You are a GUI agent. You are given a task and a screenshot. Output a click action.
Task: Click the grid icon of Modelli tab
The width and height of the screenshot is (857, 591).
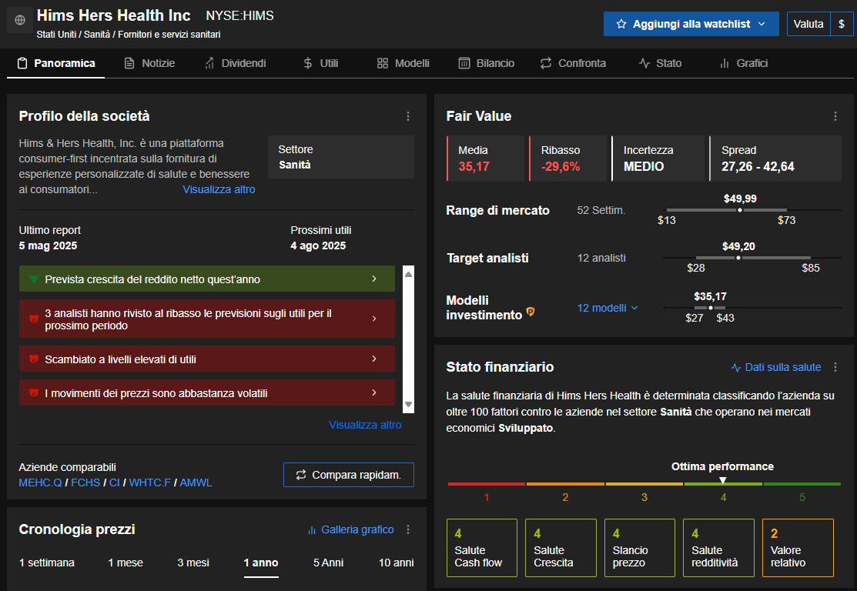coord(383,63)
